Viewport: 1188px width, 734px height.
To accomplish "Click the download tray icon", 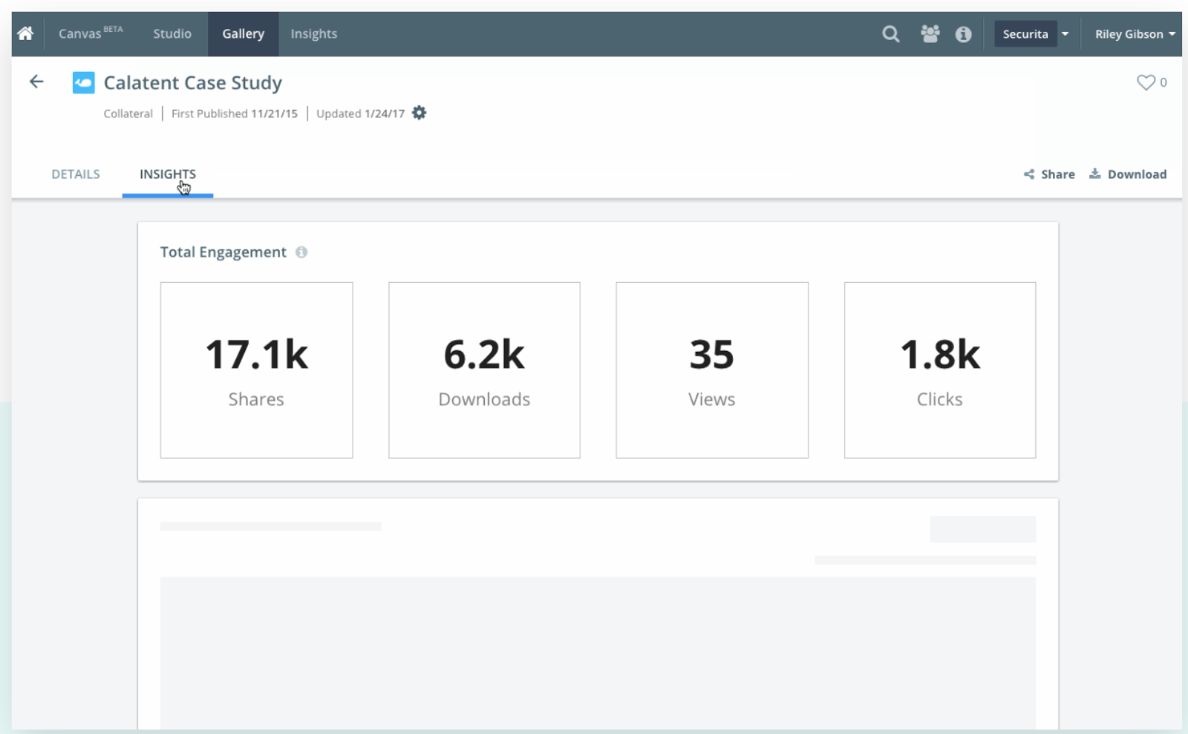I will 1094,174.
